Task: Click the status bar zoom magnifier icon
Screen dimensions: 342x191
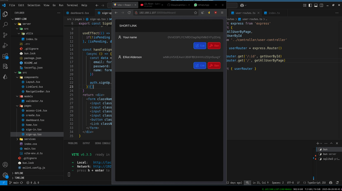Action: 247,183
